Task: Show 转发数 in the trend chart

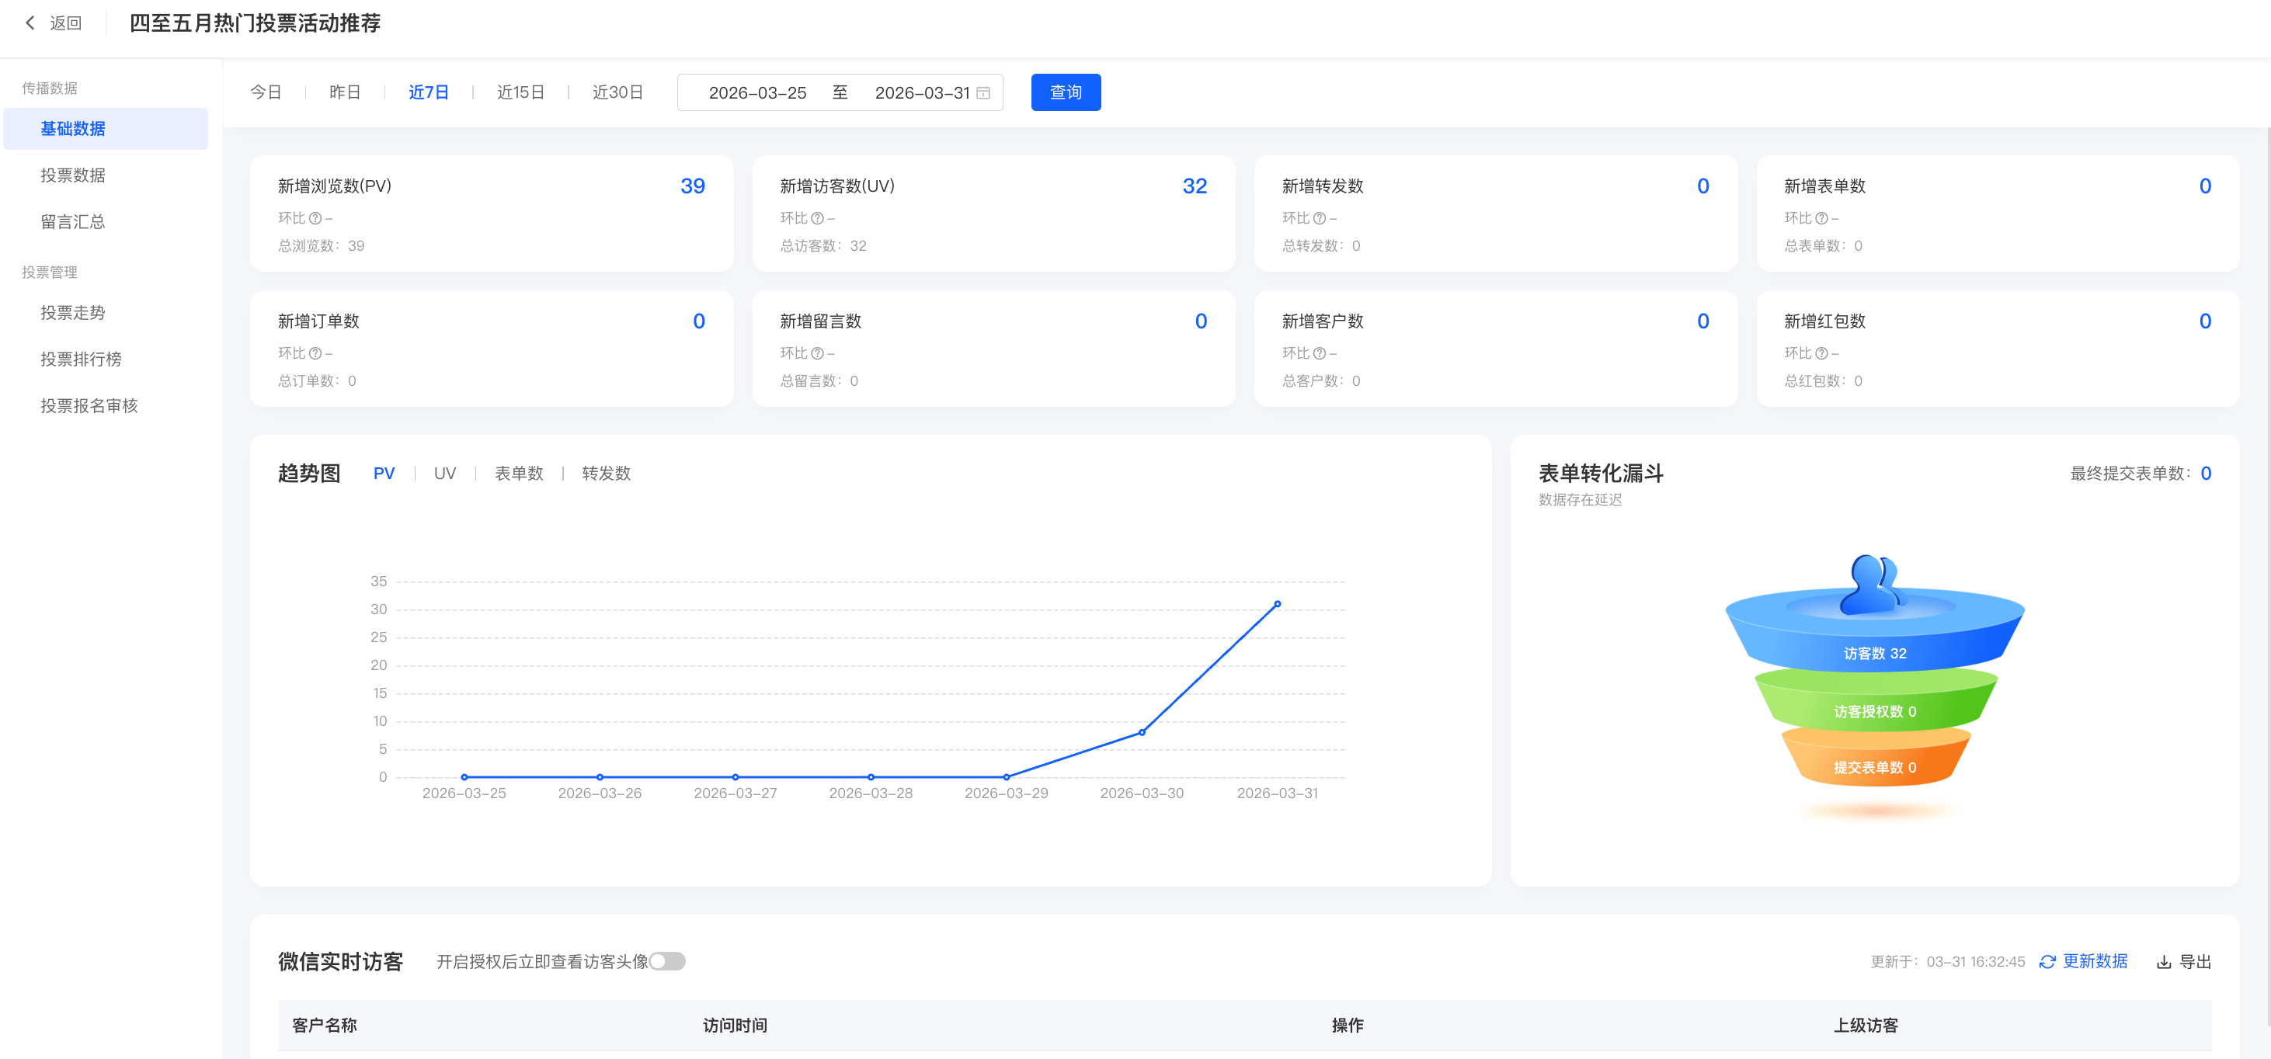Action: pos(606,473)
